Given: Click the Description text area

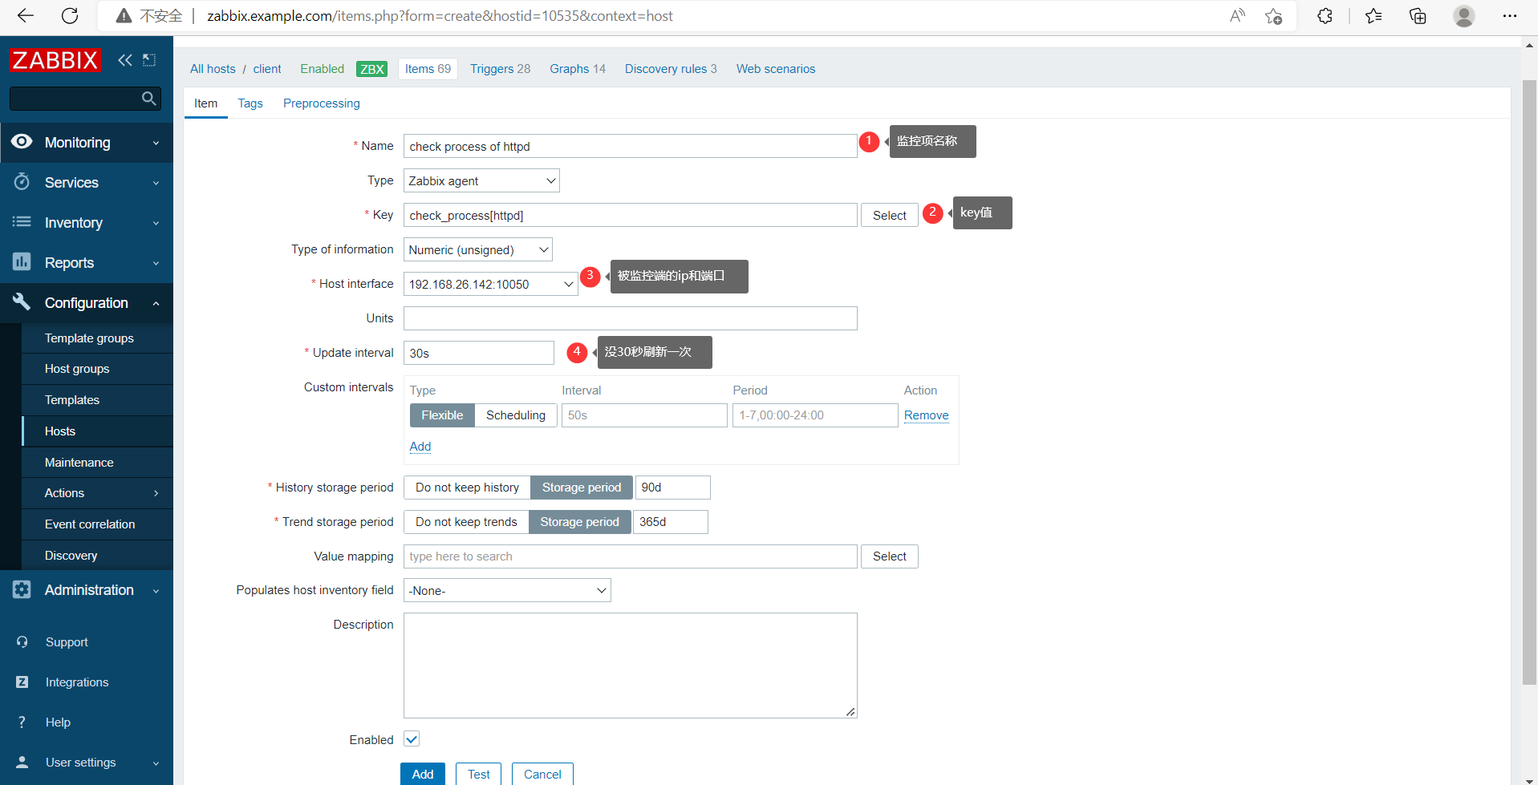Looking at the screenshot, I should (631, 666).
